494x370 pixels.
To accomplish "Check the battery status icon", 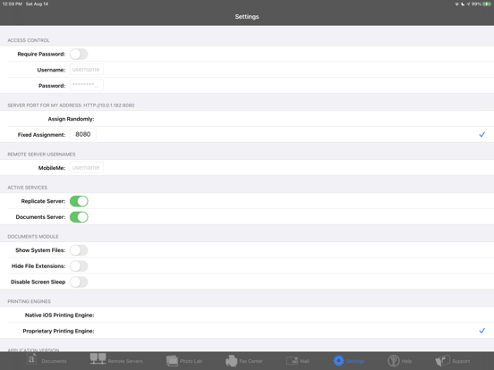I will [487, 4].
